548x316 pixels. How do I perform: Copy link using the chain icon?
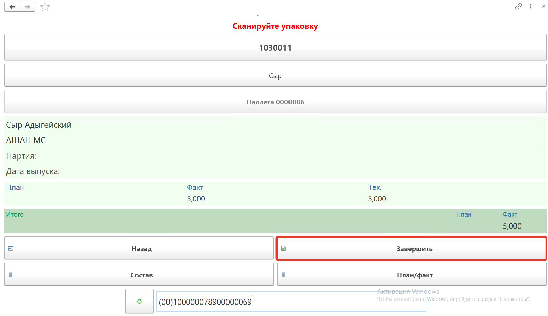518,6
